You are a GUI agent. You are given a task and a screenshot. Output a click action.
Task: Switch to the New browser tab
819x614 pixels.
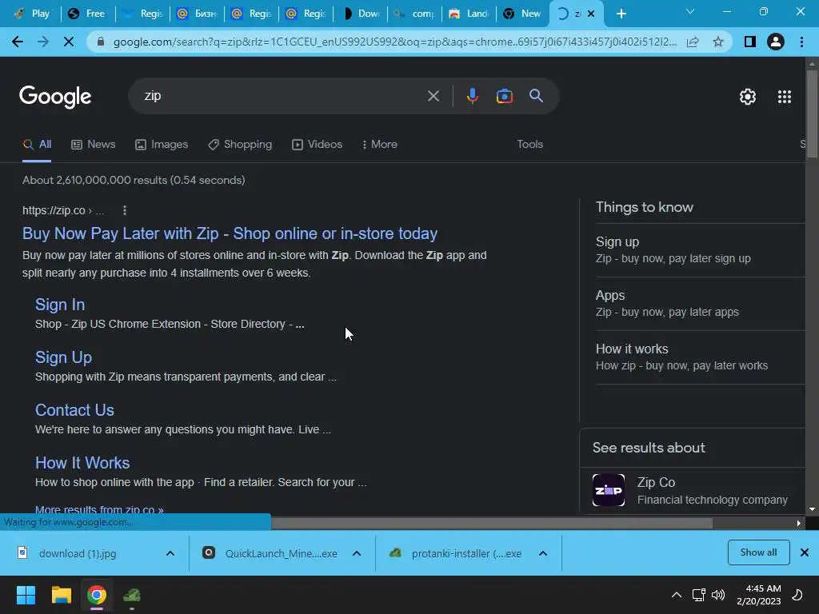click(523, 14)
